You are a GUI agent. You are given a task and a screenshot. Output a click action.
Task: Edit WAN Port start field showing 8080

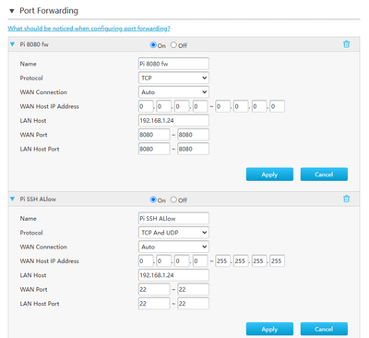[x=154, y=135]
